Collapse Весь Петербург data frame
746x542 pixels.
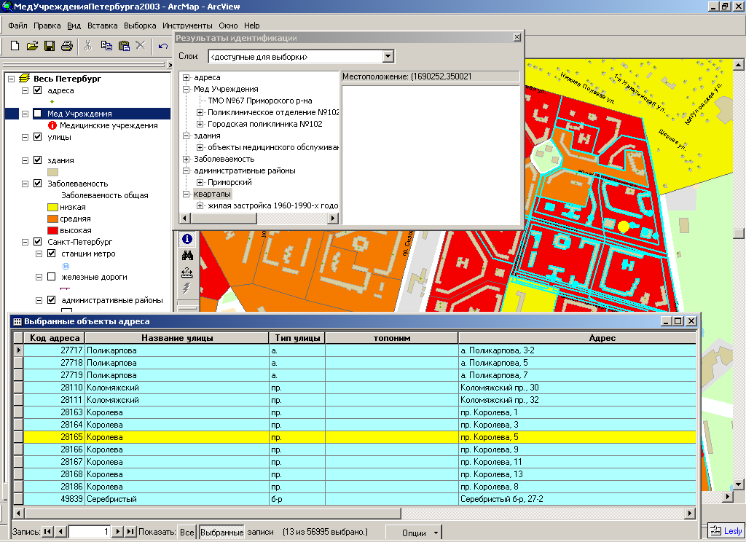coord(12,79)
